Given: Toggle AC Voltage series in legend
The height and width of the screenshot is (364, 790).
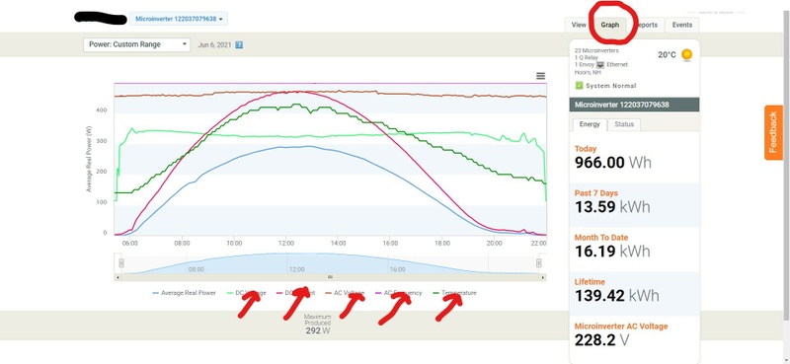Looking at the screenshot, I should (345, 293).
